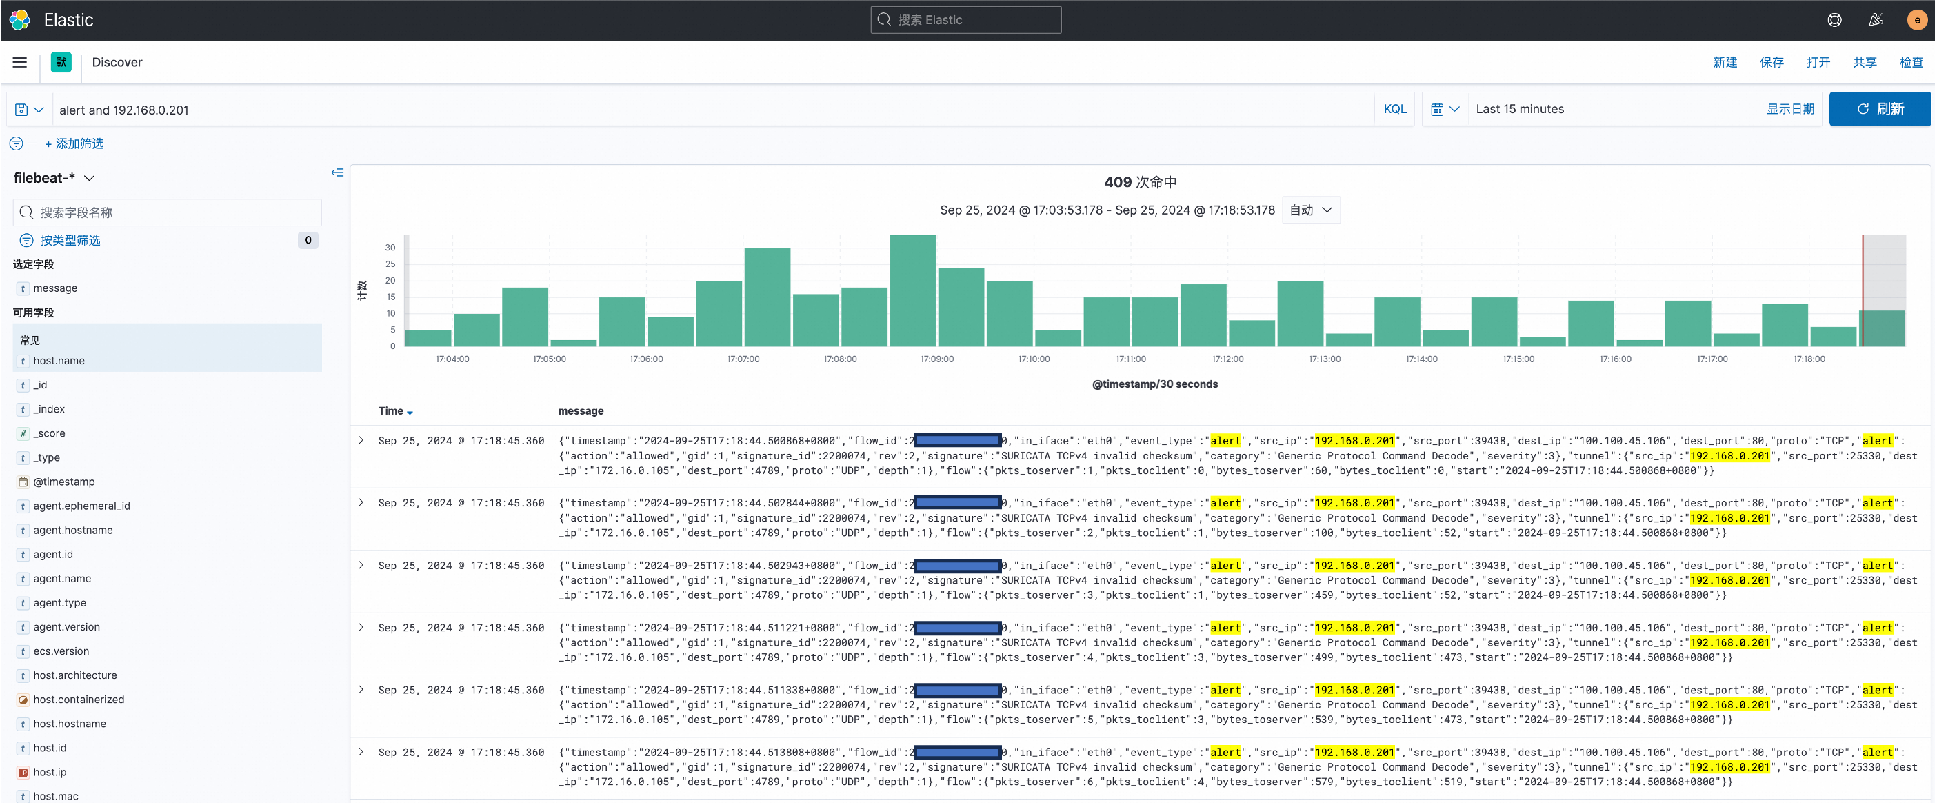Click the 按类型筛选 filter button

pyautogui.click(x=70, y=240)
